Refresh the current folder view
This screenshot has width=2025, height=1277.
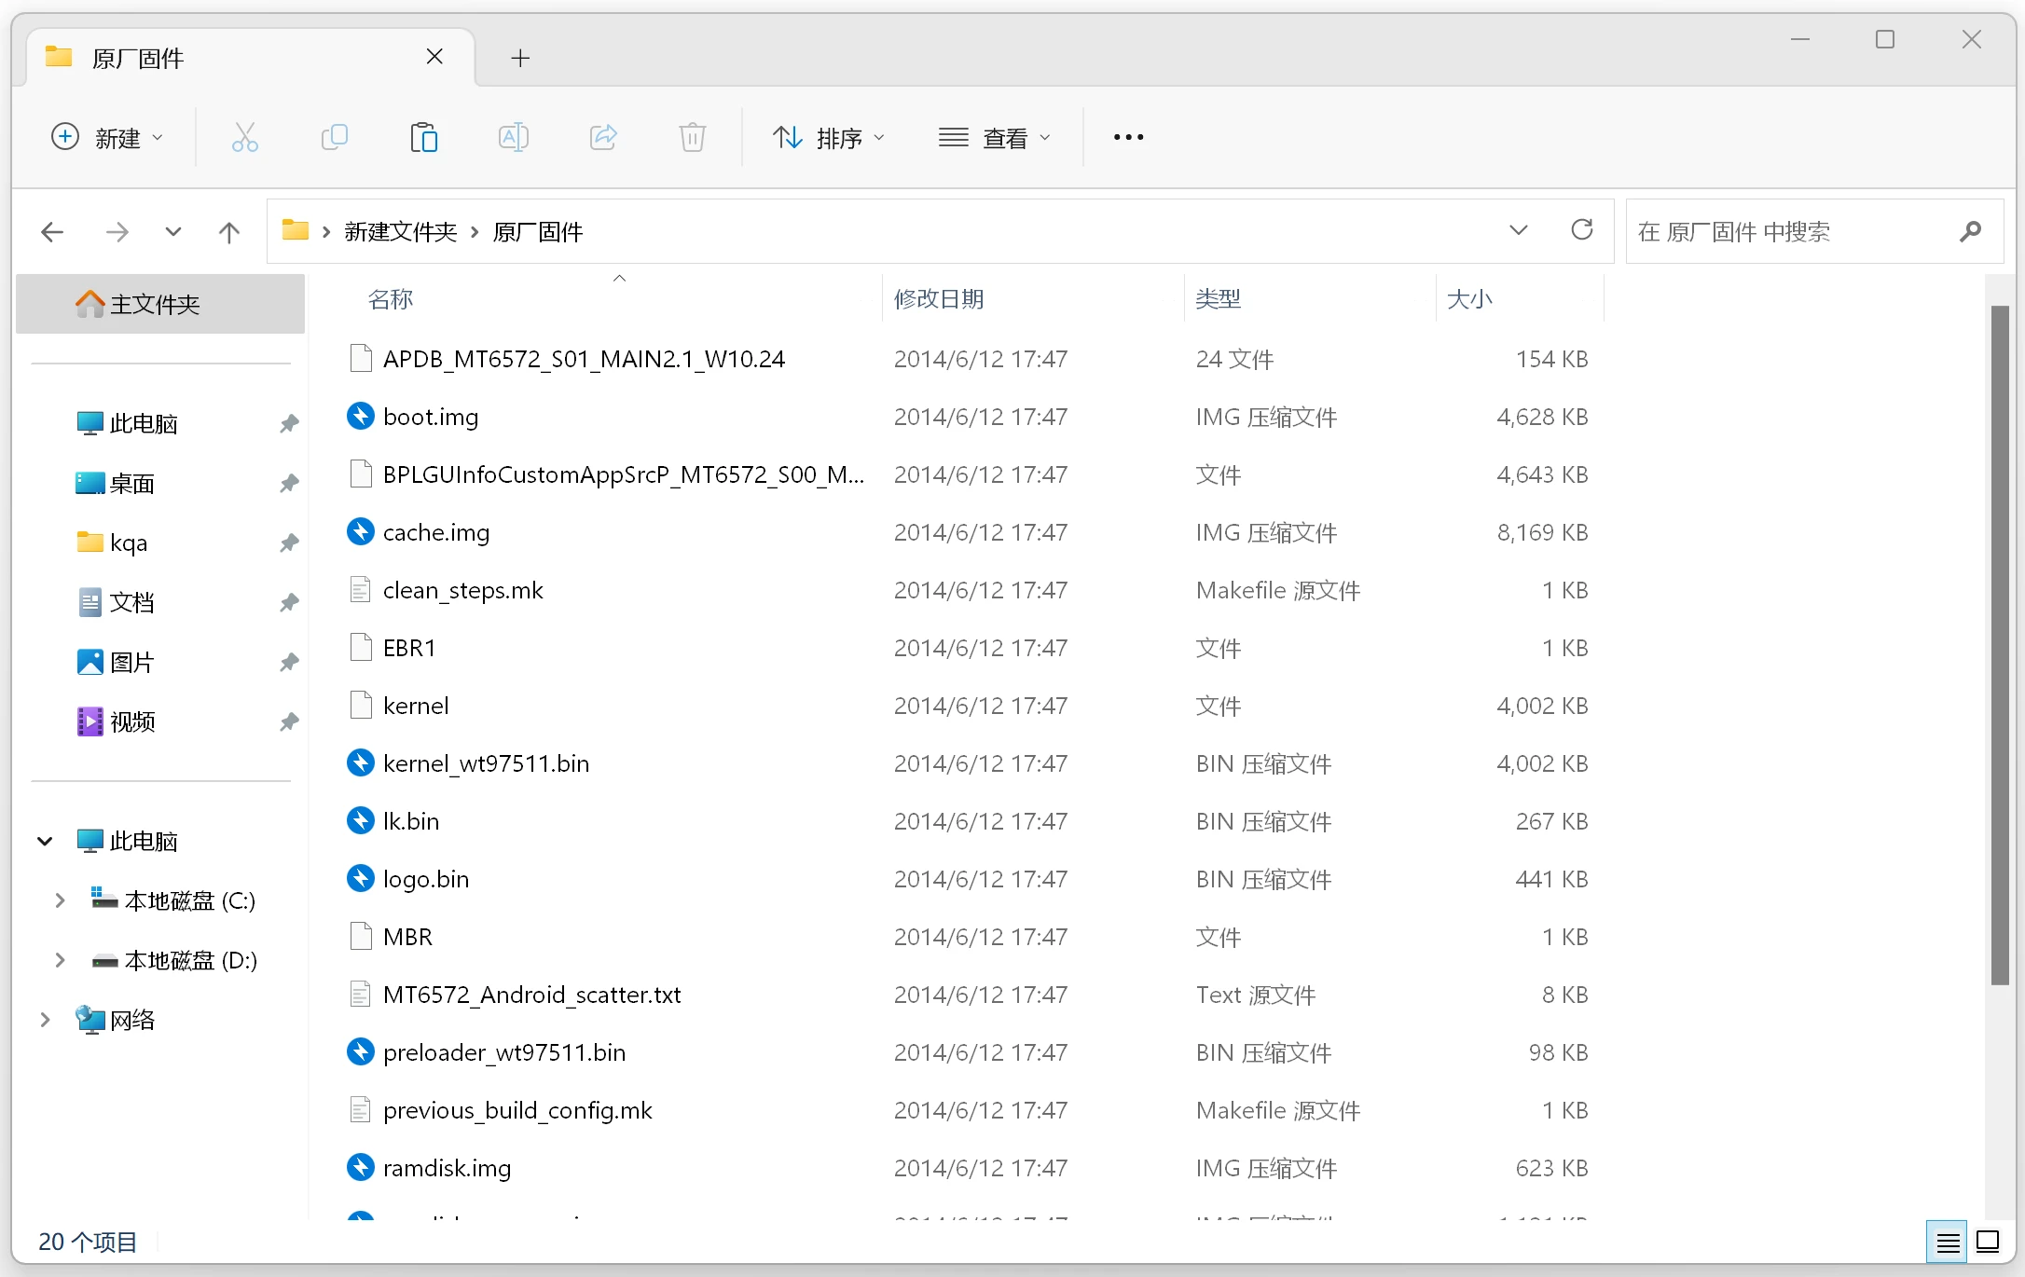coord(1582,230)
